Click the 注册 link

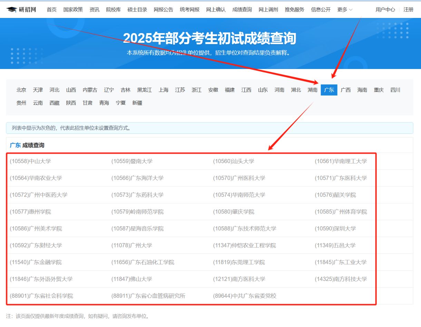(x=408, y=10)
